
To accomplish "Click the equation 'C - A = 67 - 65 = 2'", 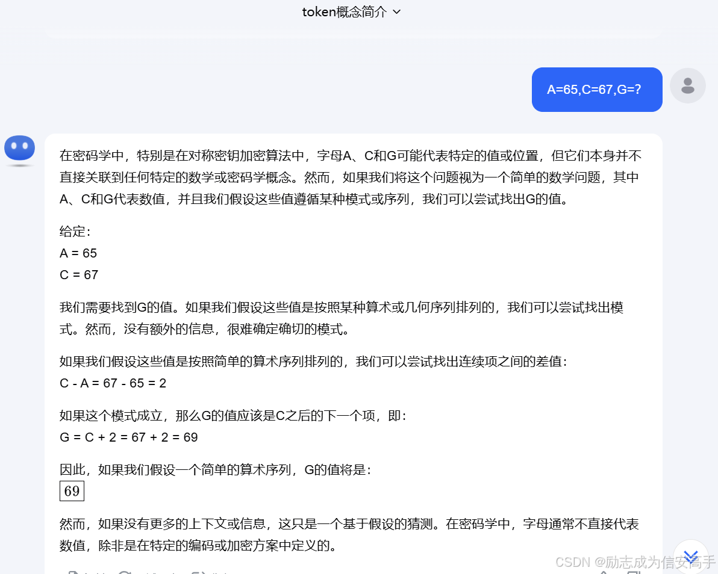I will click(x=113, y=383).
